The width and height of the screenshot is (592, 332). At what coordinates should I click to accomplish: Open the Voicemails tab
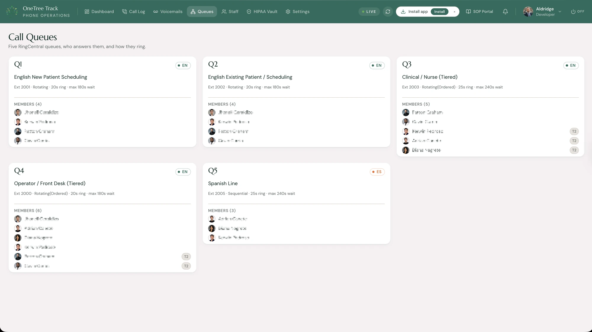168,12
